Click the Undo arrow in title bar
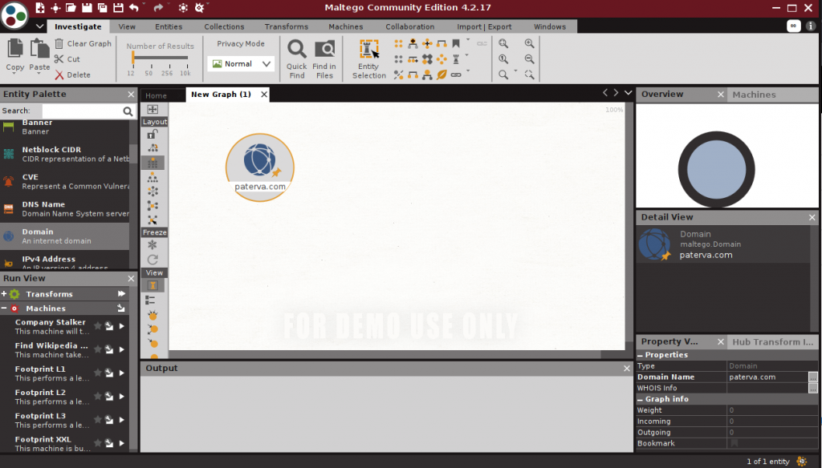Image resolution: width=822 pixels, height=468 pixels. click(134, 7)
